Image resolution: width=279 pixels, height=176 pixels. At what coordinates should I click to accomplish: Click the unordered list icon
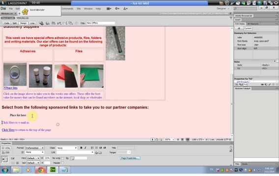click(x=92, y=148)
